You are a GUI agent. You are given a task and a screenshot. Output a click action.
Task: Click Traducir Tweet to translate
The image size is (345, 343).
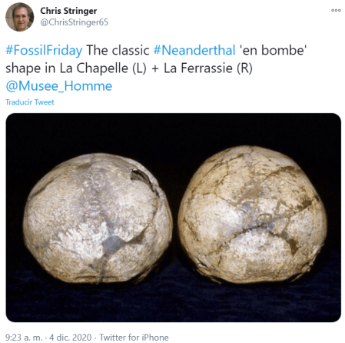[x=30, y=102]
